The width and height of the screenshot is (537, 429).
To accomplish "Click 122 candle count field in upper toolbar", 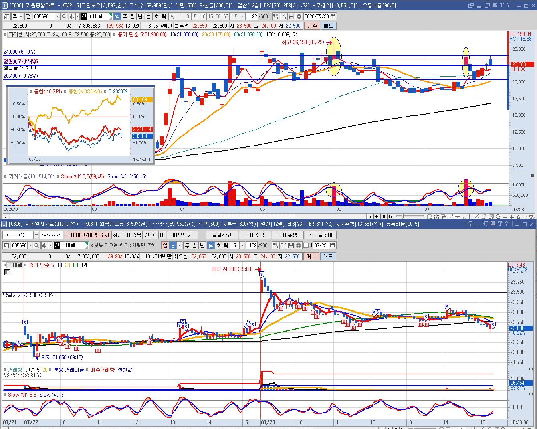I will coord(253,16).
